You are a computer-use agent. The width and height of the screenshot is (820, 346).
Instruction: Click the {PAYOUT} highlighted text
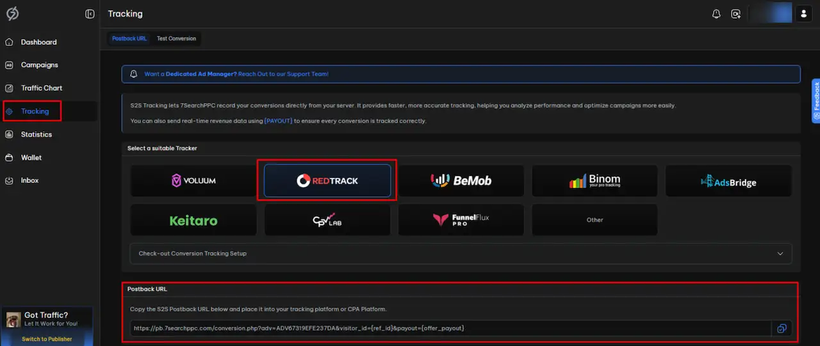click(x=278, y=121)
